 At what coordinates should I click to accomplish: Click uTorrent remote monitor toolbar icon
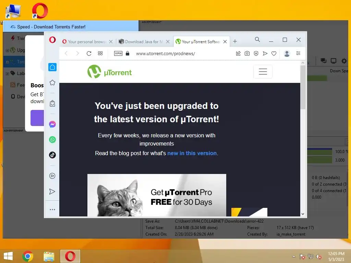click(334, 61)
